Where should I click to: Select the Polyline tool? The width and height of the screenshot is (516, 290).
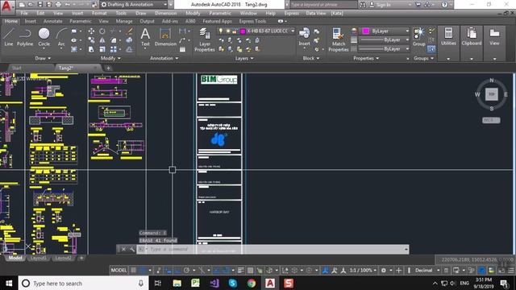25,37
